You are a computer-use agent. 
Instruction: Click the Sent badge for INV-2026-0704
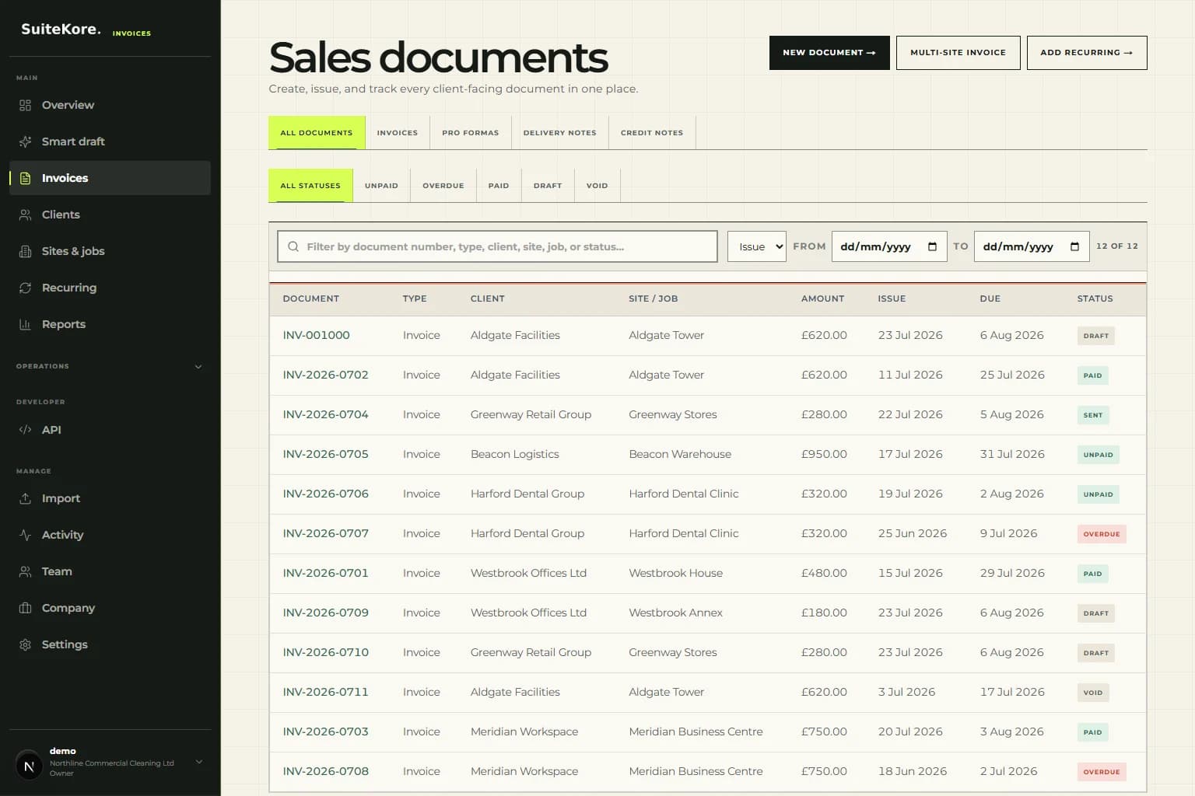(1092, 415)
